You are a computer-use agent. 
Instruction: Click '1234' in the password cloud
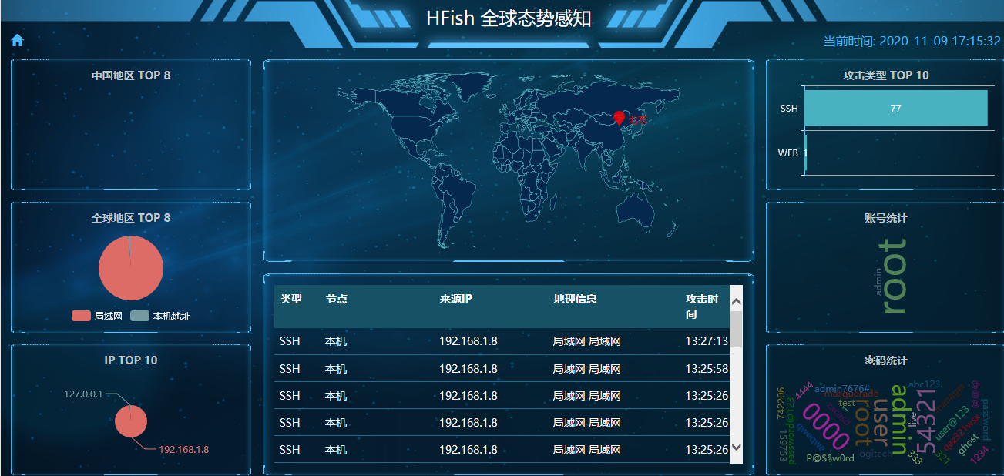979,454
